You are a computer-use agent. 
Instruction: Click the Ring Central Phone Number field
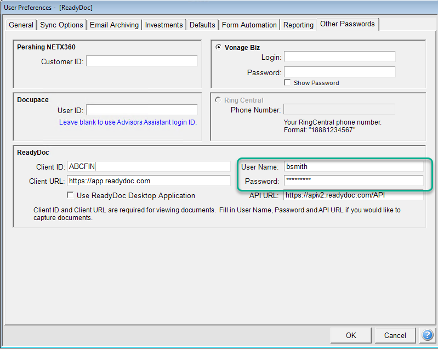point(339,109)
